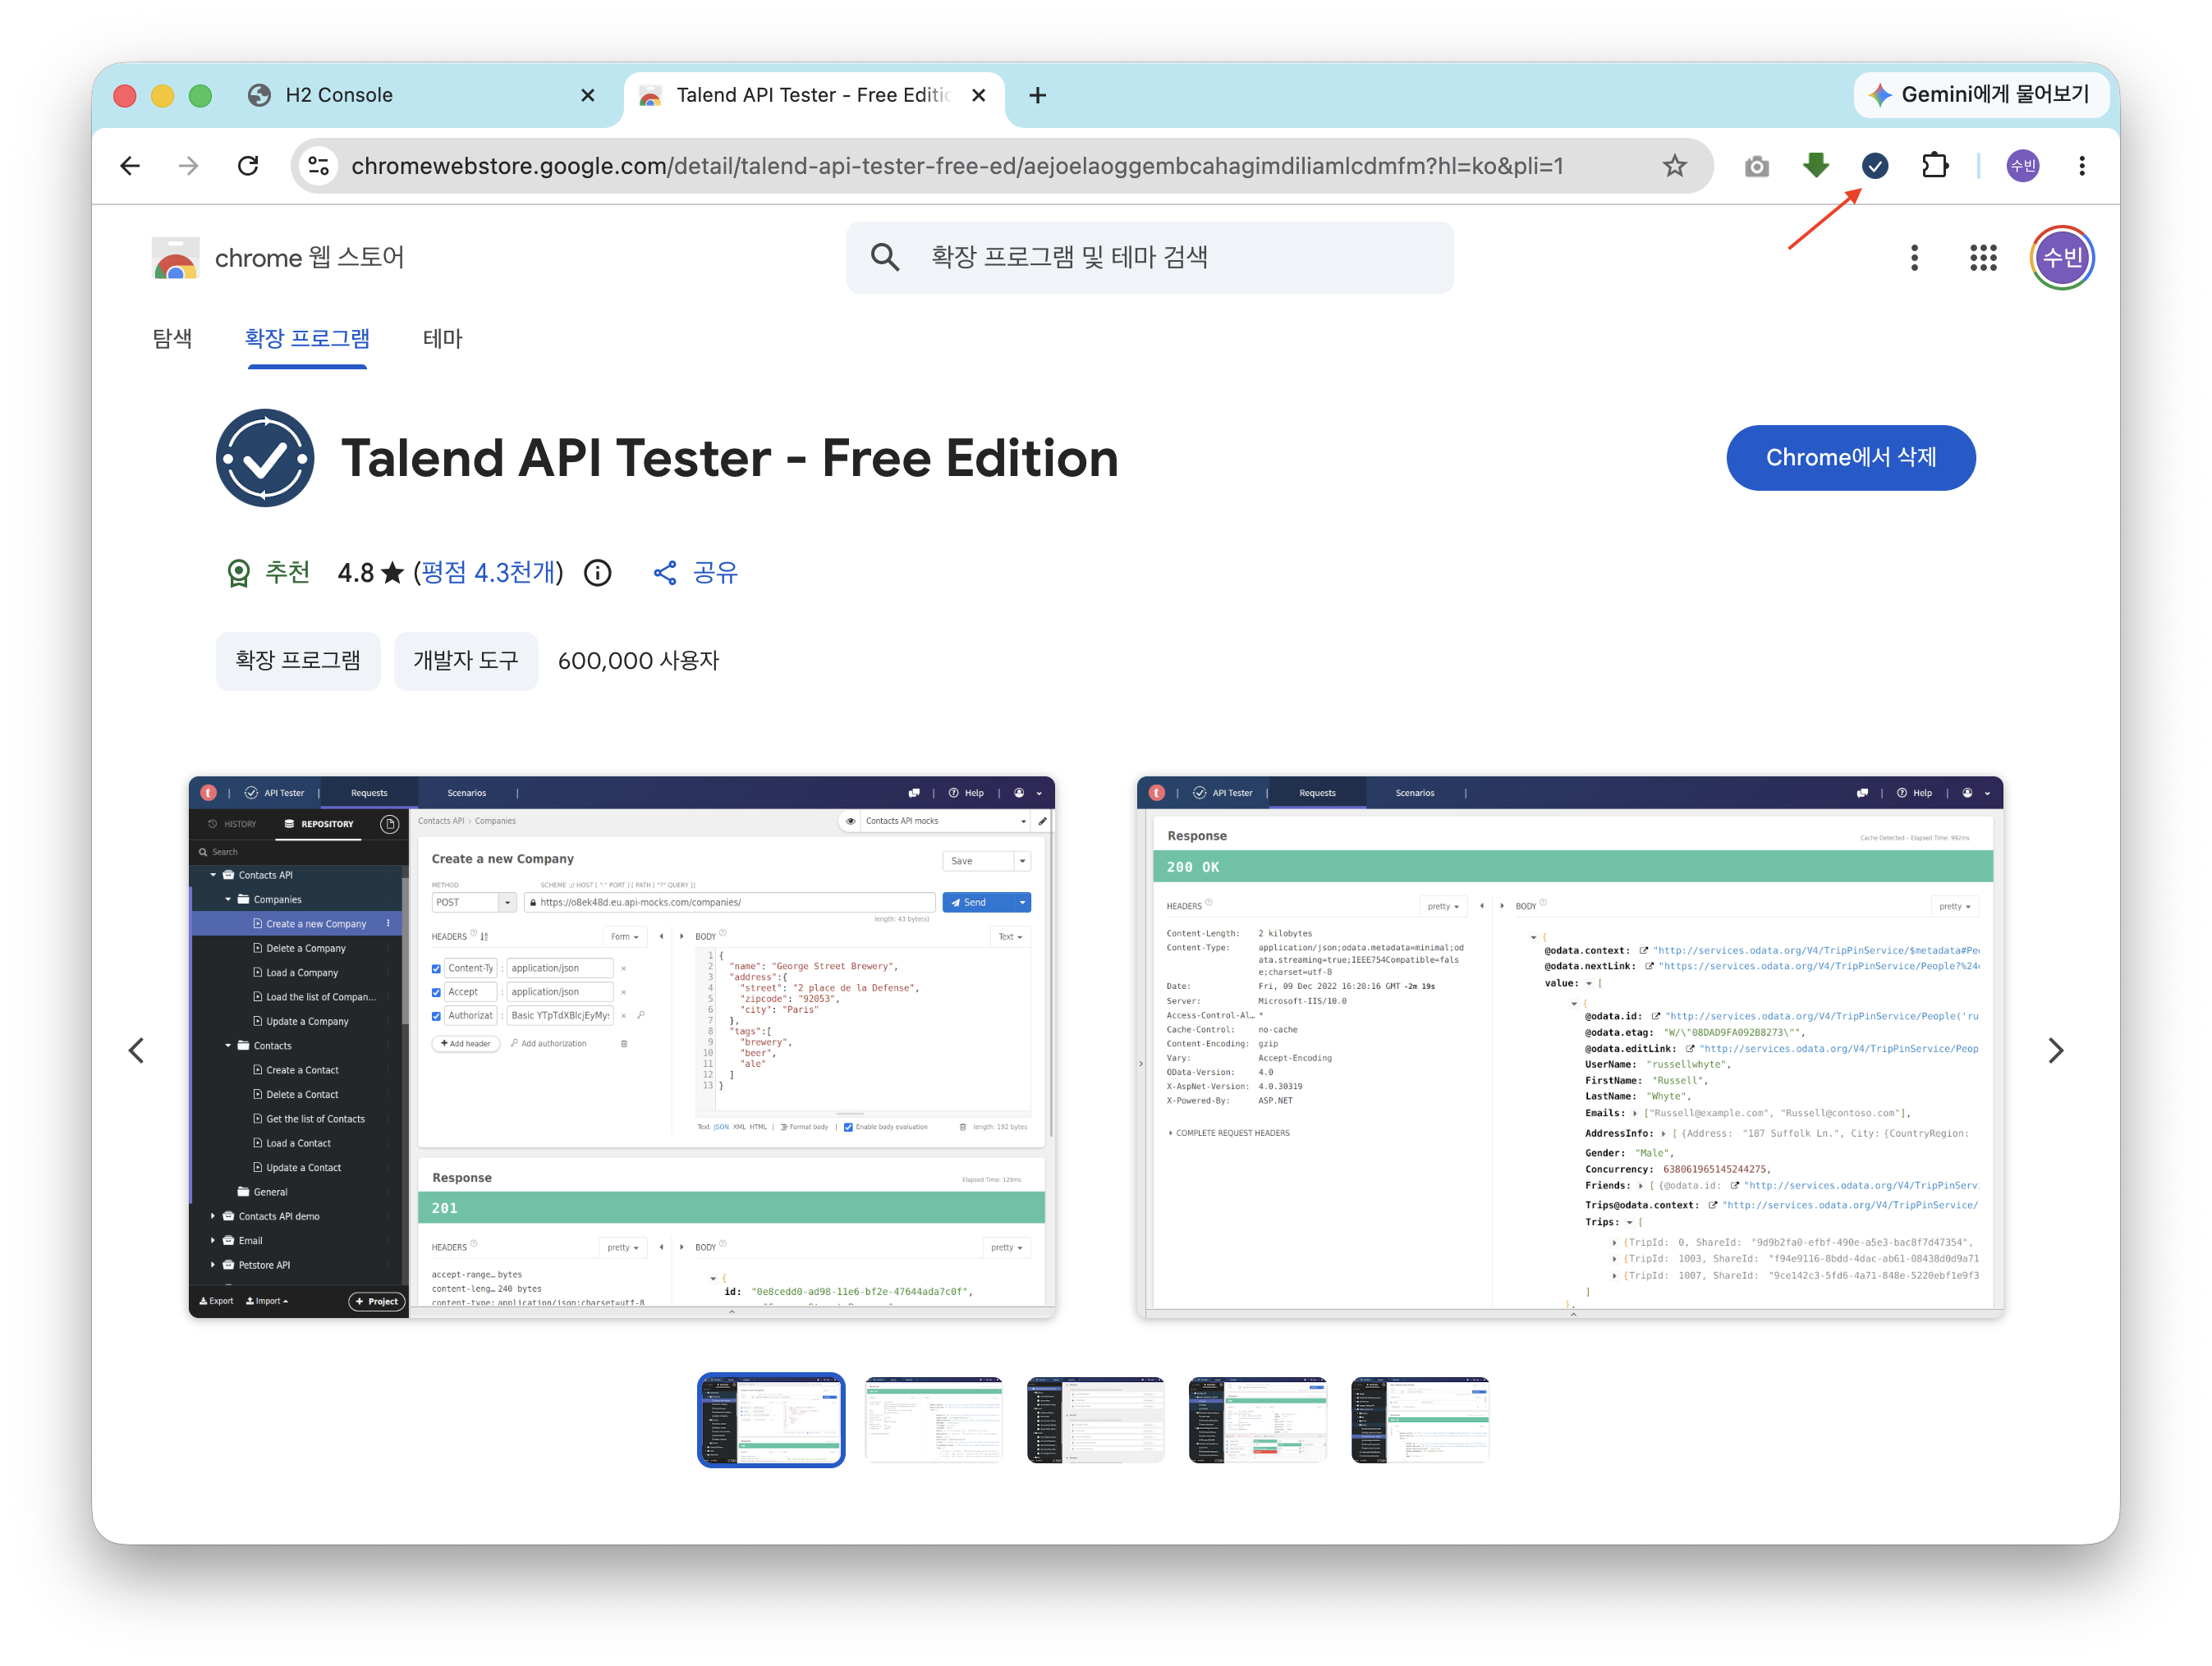
Task: Select the second screenshot thumbnail
Action: (x=933, y=1419)
